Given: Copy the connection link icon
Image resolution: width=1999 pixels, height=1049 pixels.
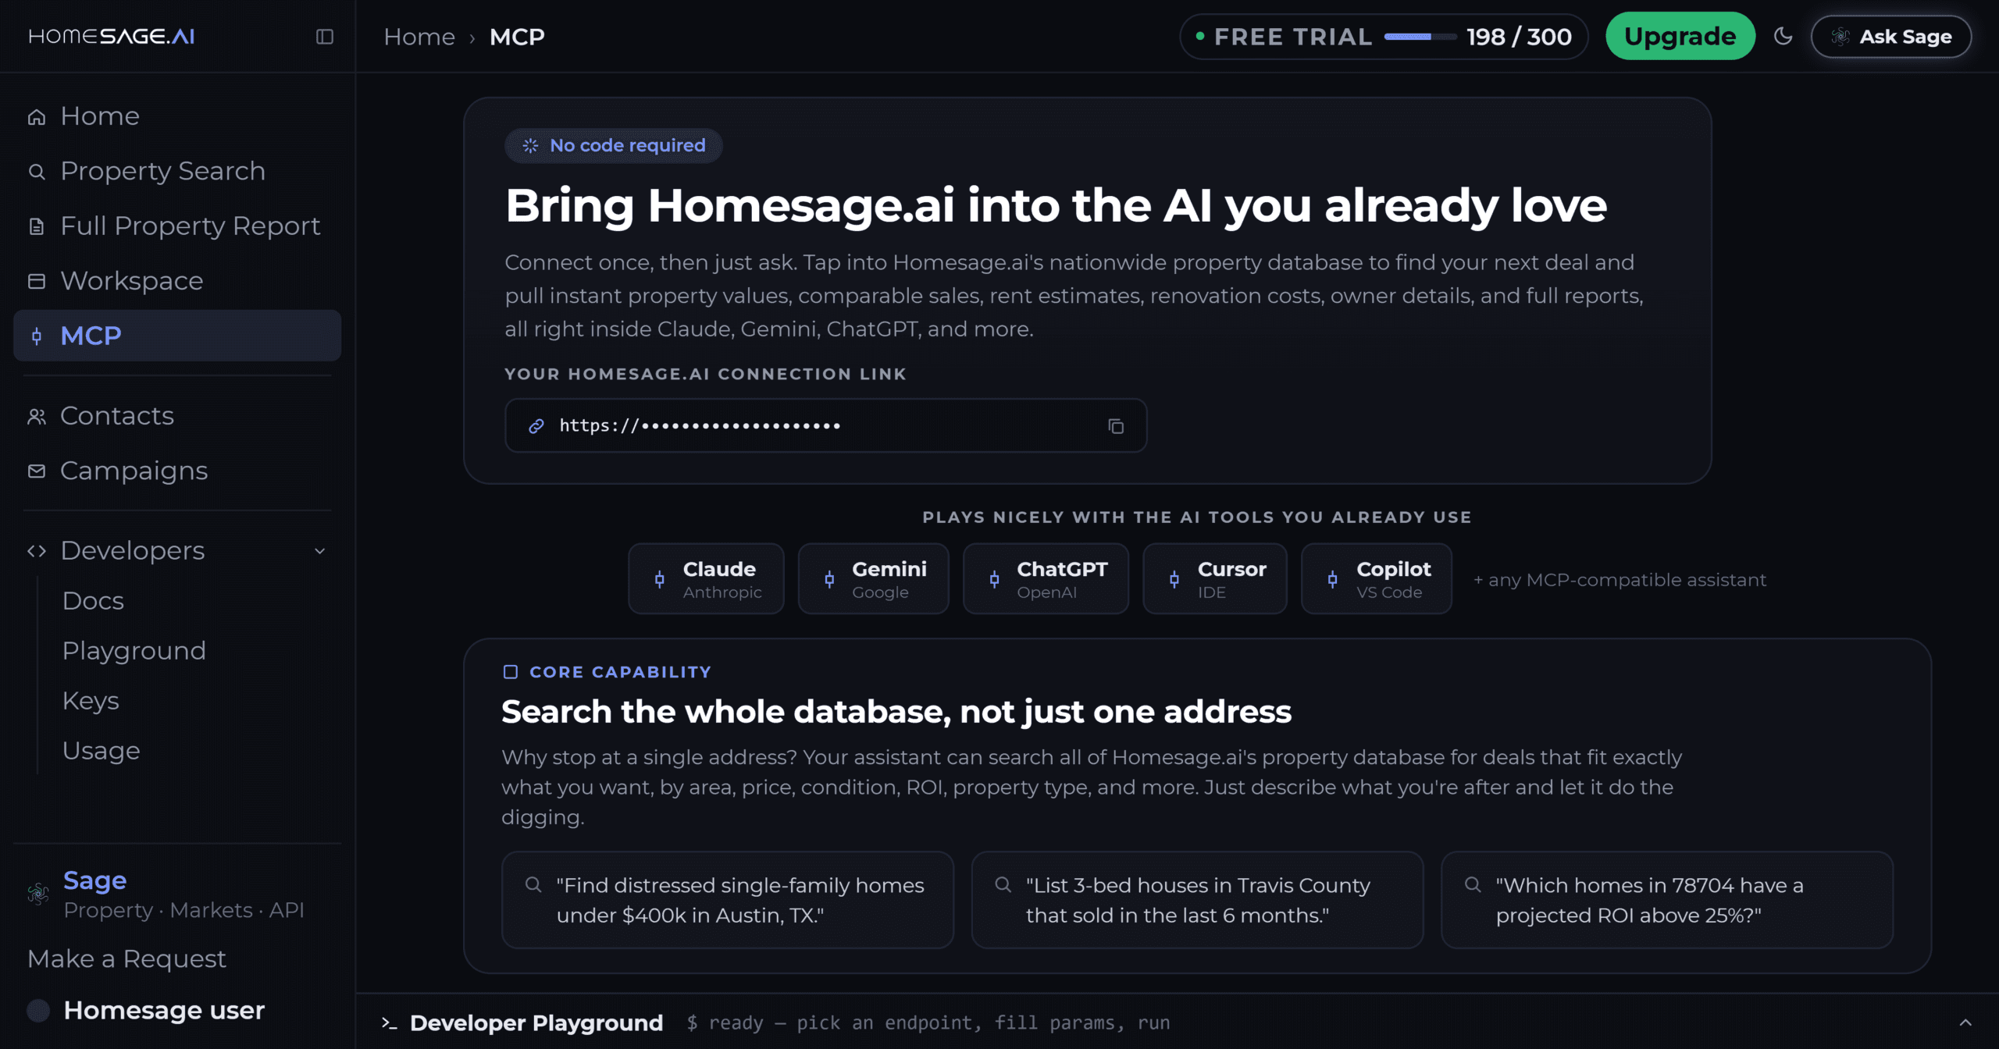Looking at the screenshot, I should [x=1116, y=426].
